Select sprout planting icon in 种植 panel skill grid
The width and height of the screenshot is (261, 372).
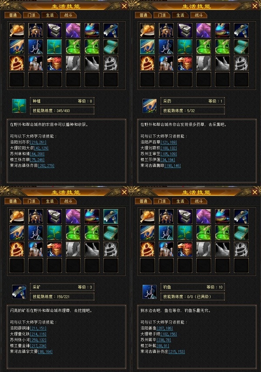(x=54, y=47)
